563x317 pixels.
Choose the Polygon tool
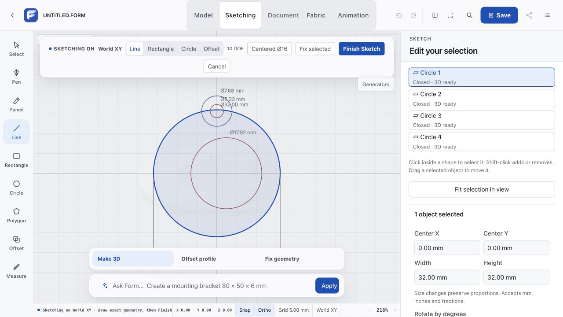point(16,215)
